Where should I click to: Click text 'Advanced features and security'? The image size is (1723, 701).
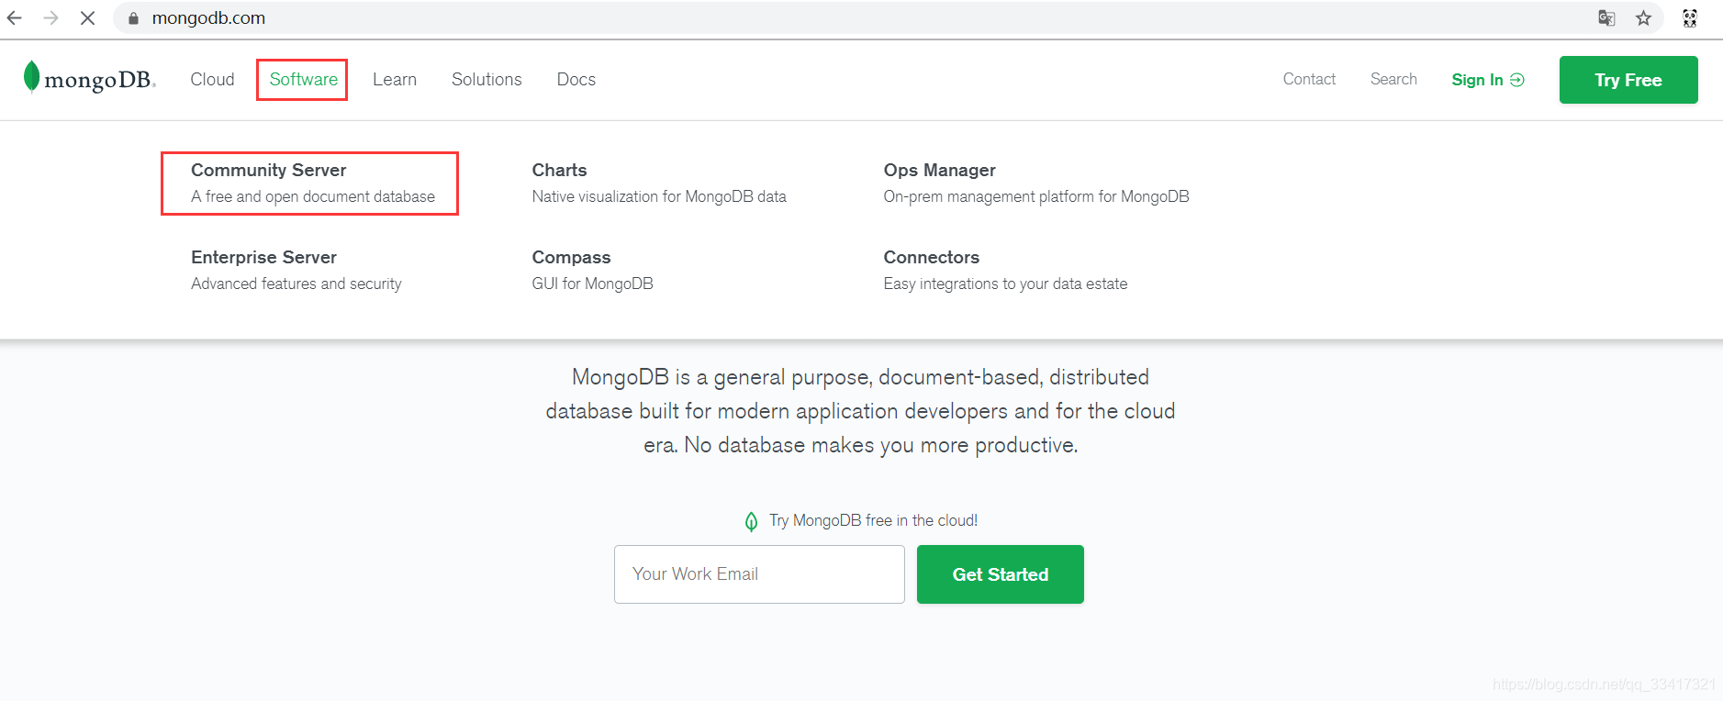pyautogui.click(x=296, y=284)
